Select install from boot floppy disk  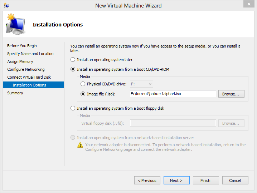tap(73, 108)
